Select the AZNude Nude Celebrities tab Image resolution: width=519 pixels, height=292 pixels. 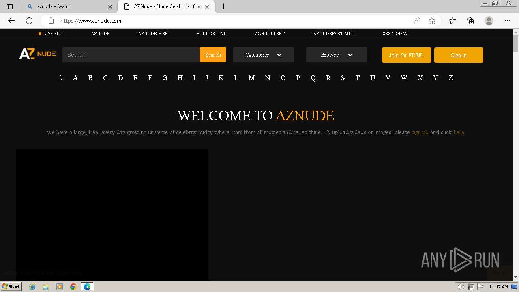(166, 6)
